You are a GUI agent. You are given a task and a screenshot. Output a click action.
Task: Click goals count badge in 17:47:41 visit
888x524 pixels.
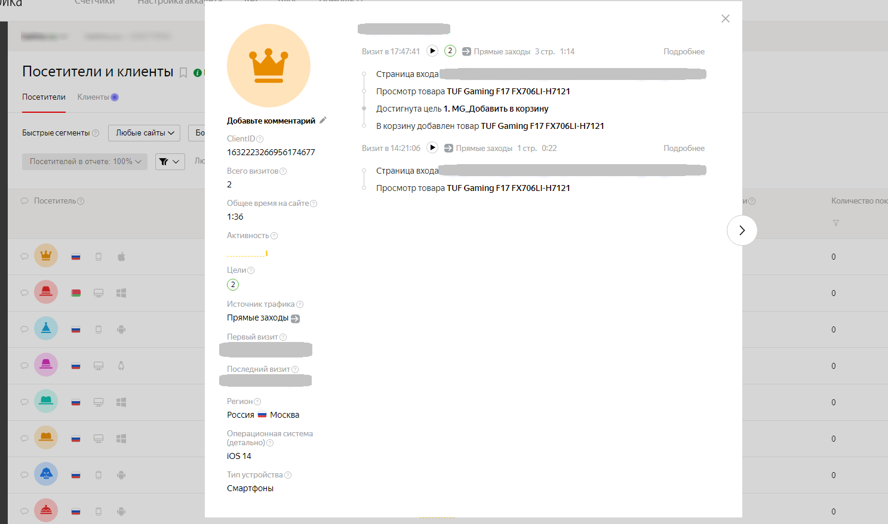[450, 51]
